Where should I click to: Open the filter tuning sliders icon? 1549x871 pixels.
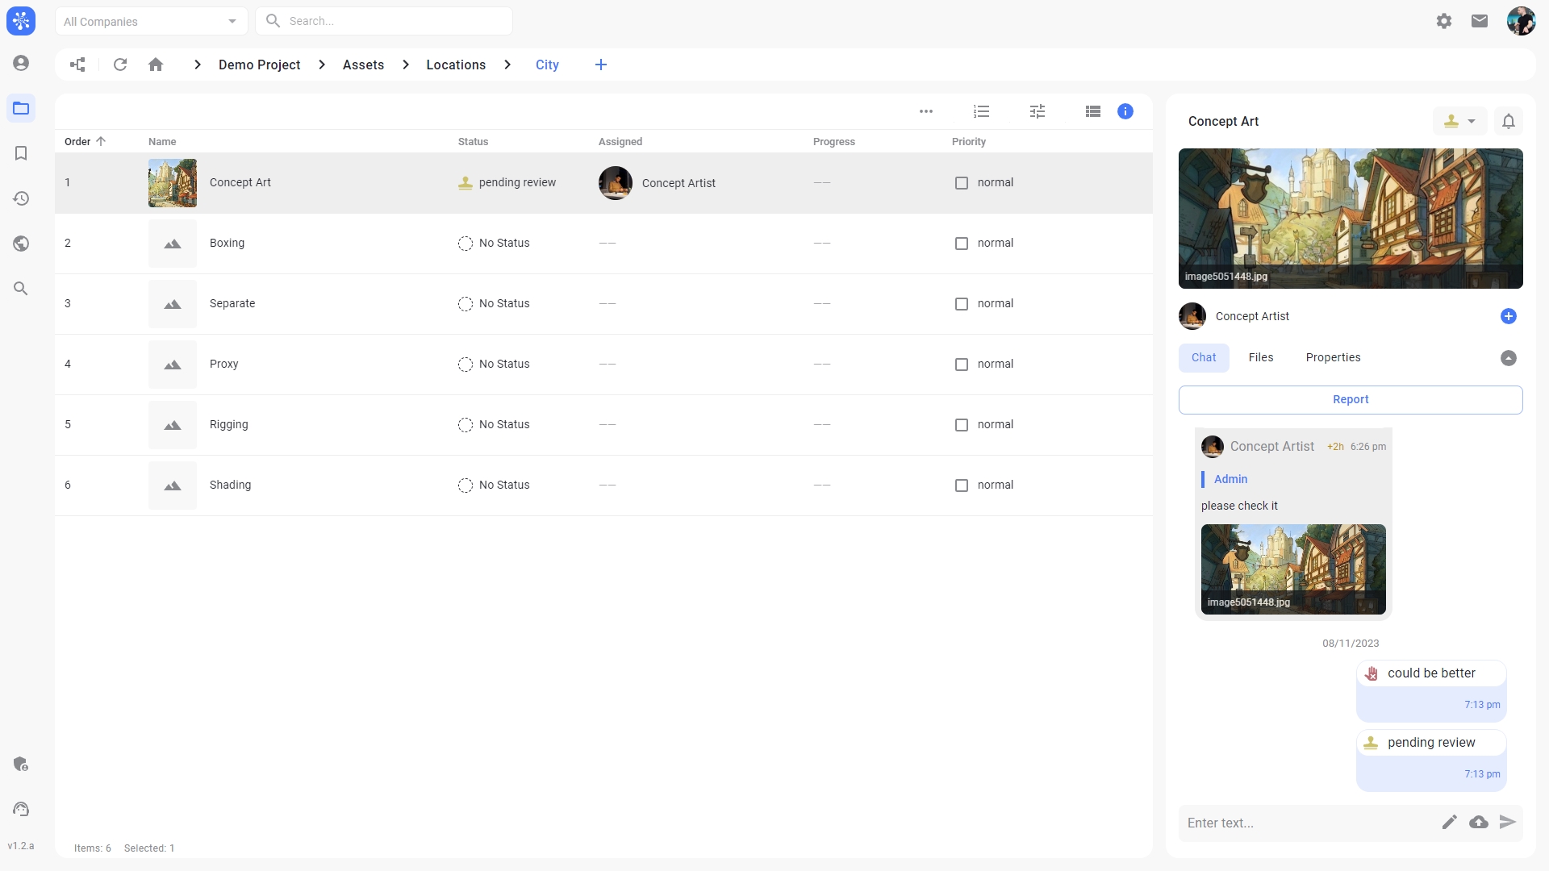(x=1038, y=111)
